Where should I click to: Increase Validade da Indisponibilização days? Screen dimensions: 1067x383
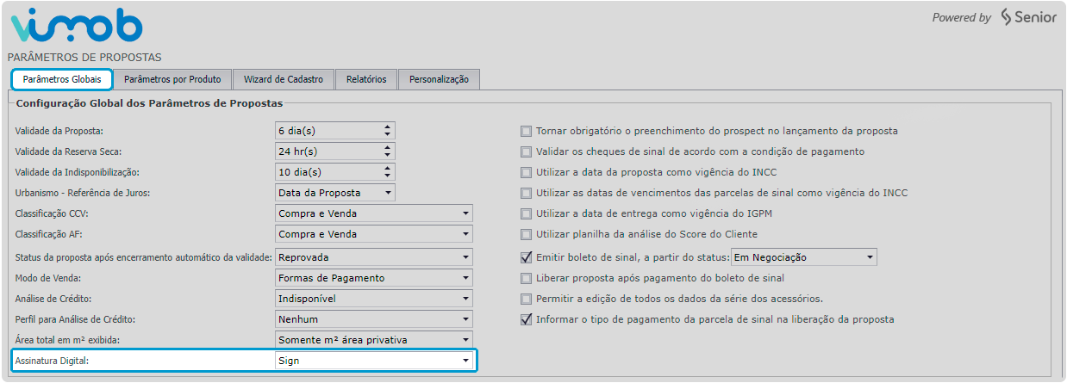(388, 168)
